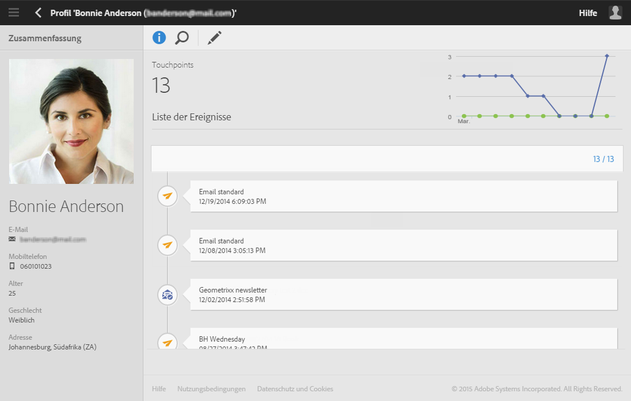Screen dimensions: 631x401
Task: Select the blue info summary icon
Action: [x=159, y=38]
